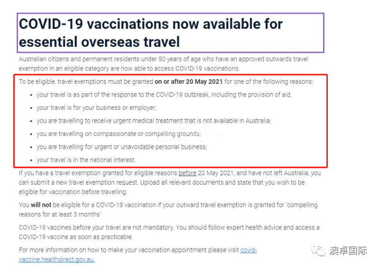Click the underlined word 'before'

click(x=187, y=173)
